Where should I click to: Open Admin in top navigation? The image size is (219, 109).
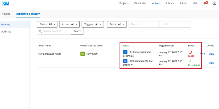coord(183,3)
